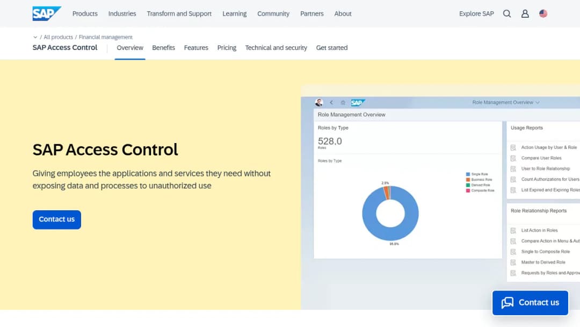580x327 pixels.
Task: Click report icon beside Requests by Roles
Action: [513, 273]
